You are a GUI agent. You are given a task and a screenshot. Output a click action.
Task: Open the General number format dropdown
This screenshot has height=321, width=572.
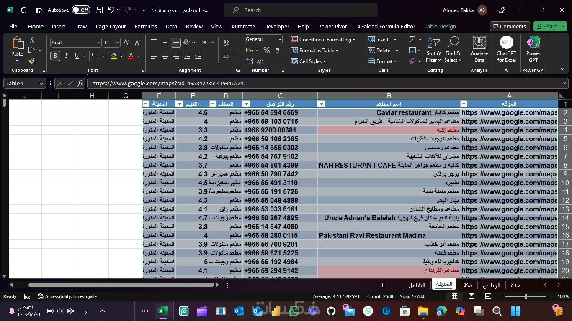point(280,39)
